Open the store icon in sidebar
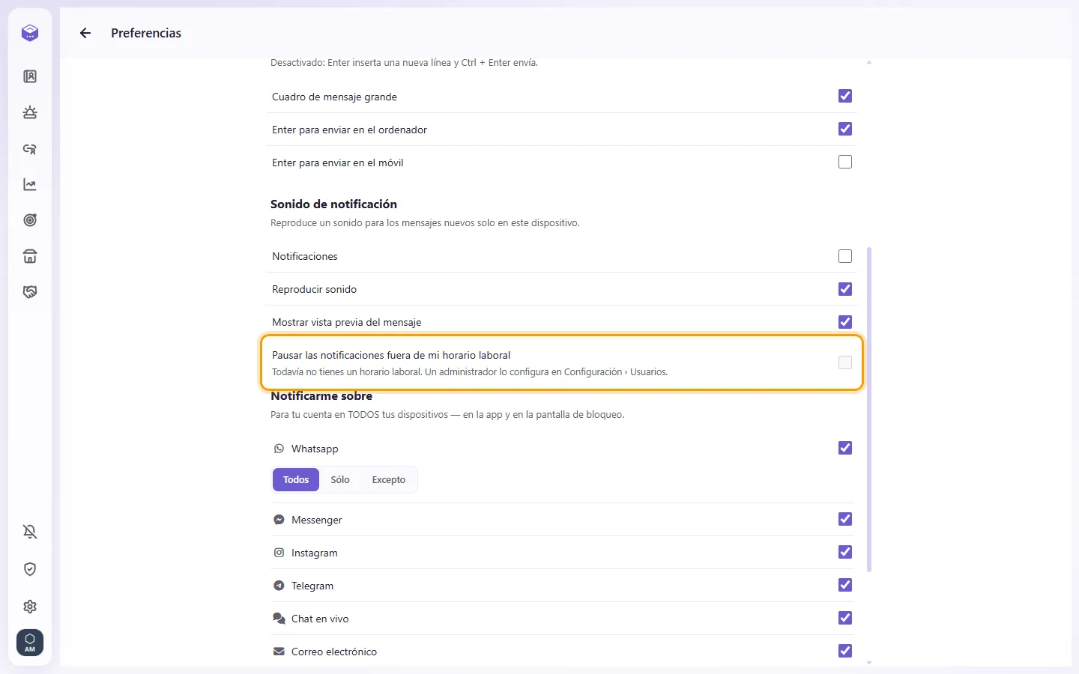The height and width of the screenshot is (674, 1079). 30,256
